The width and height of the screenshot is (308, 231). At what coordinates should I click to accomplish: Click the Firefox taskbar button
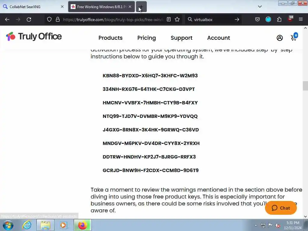(82, 225)
